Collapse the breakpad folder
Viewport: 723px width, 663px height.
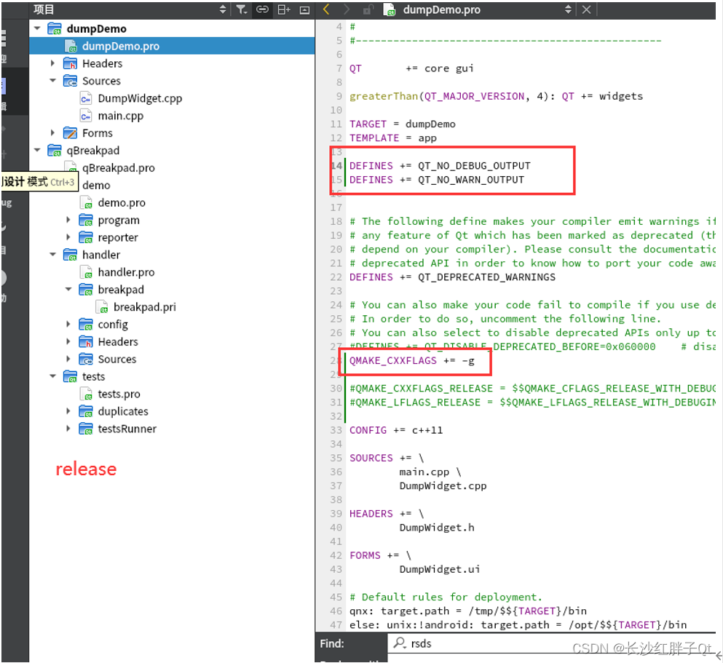(68, 290)
